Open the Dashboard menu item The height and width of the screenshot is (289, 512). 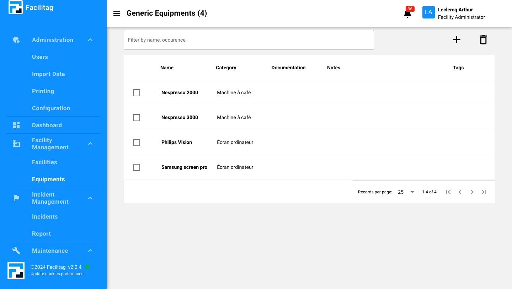click(x=47, y=125)
